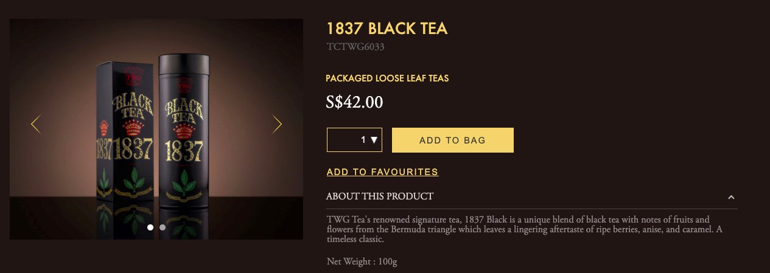Viewport: 770px width, 273px height.
Task: Switch to the second carousel dot
Action: click(x=163, y=227)
